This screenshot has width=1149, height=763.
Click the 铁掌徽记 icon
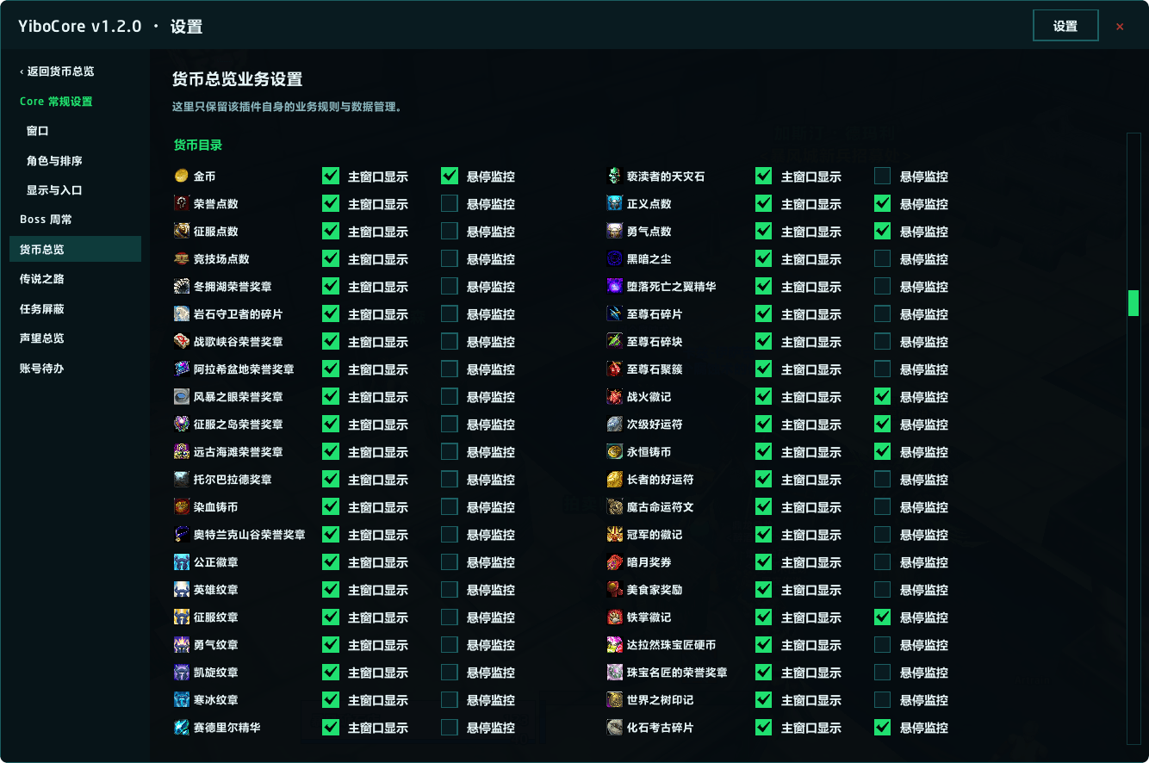coord(615,617)
